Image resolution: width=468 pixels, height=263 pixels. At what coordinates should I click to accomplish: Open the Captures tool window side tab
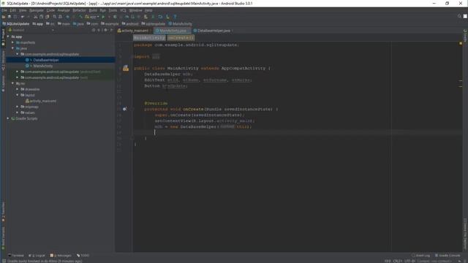[3, 83]
